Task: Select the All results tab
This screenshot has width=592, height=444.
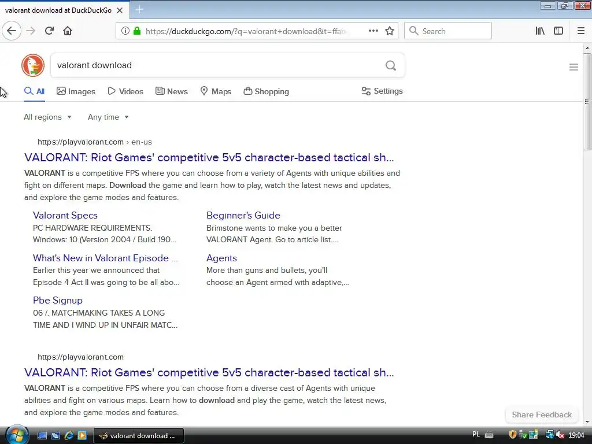Action: click(34, 91)
